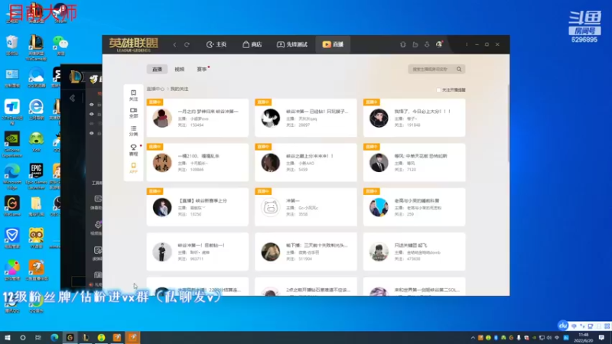
Task: Select the 直播 tab in the top bar
Action: 333,44
